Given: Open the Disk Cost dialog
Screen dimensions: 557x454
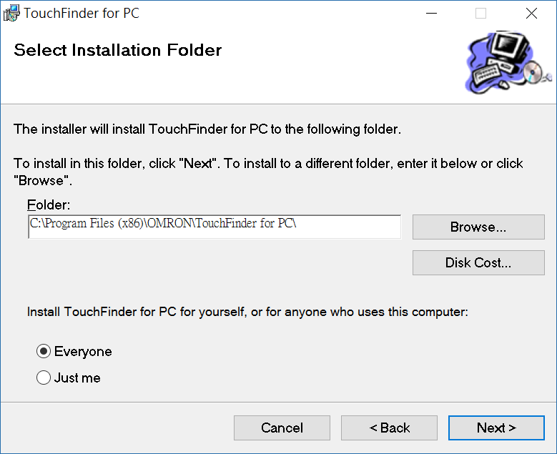Looking at the screenshot, I should 478,262.
